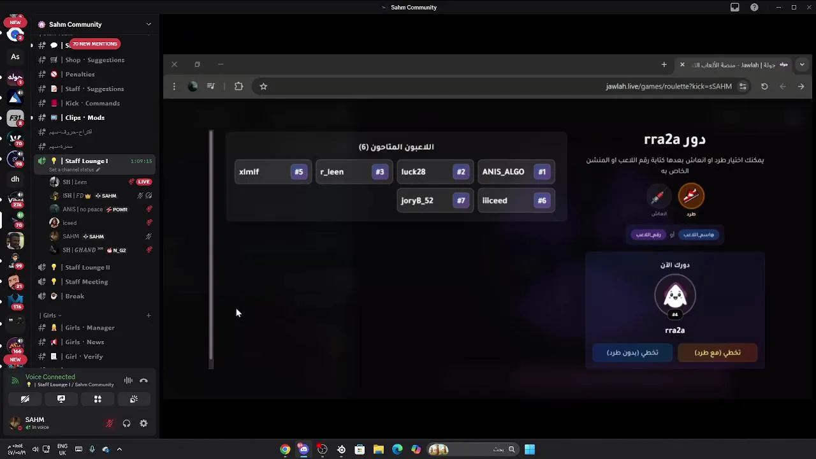
Task: Open the Discord Help question mark icon
Action: [755, 8]
